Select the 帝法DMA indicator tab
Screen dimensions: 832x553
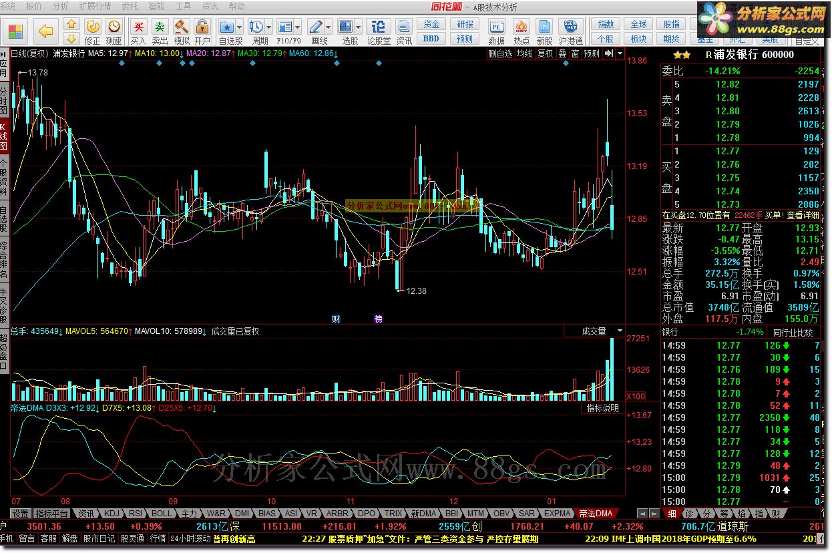tap(595, 514)
